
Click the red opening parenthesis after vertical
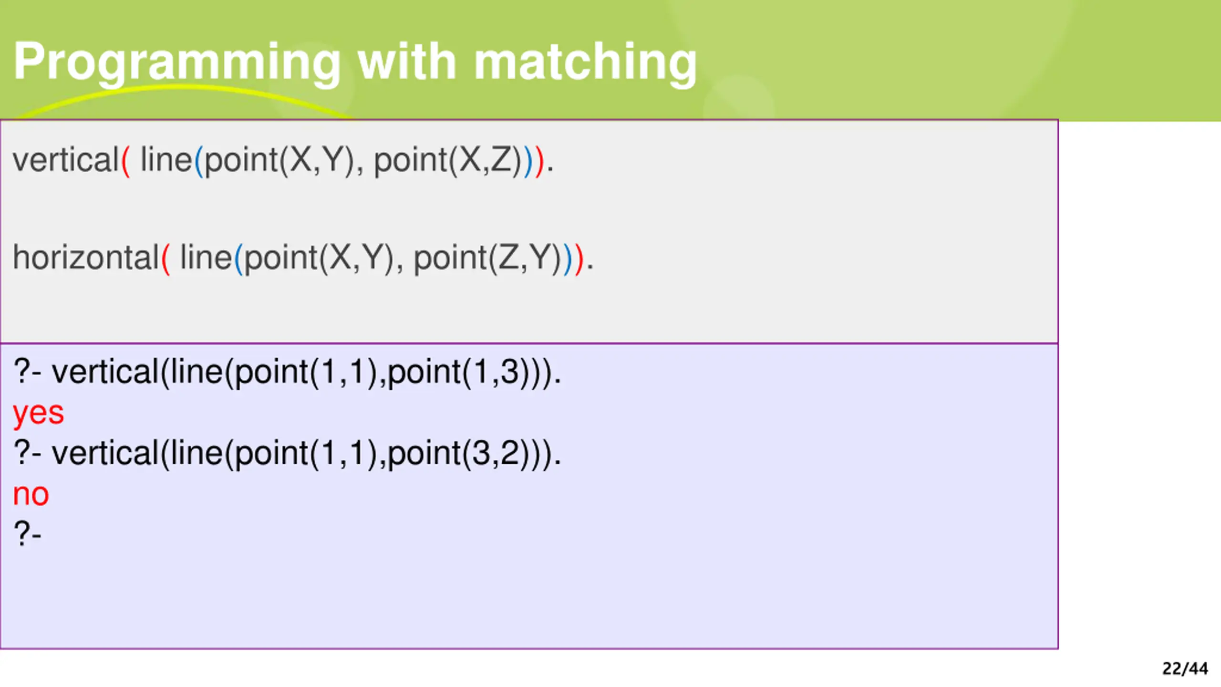[125, 161]
